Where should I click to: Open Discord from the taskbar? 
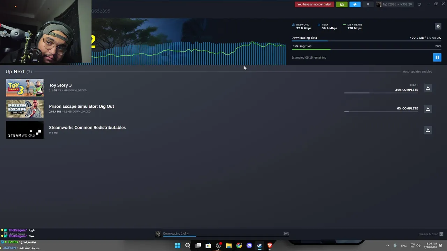pos(249,245)
